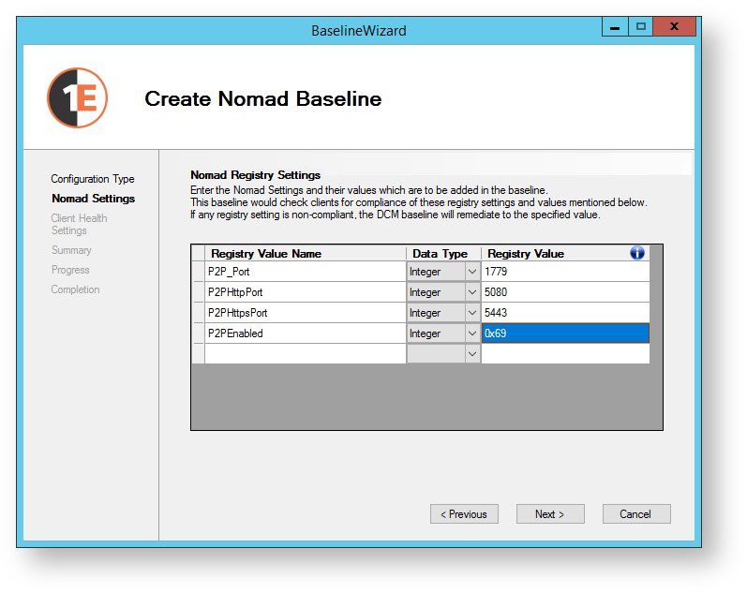Click the Next button
This screenshot has width=747, height=593.
(x=550, y=514)
